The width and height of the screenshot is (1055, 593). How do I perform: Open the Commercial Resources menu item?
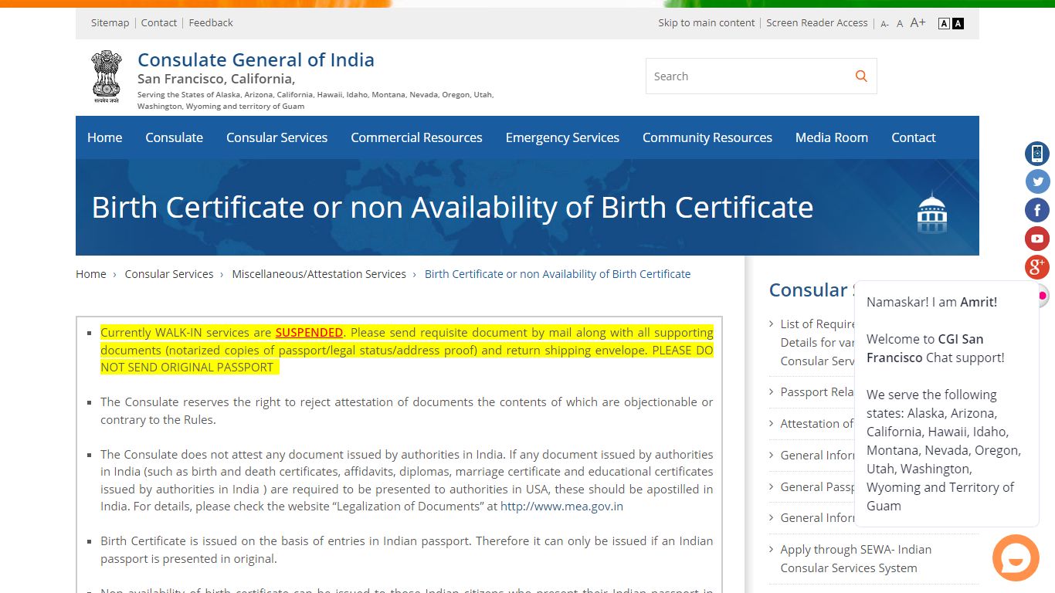pyautogui.click(x=416, y=137)
